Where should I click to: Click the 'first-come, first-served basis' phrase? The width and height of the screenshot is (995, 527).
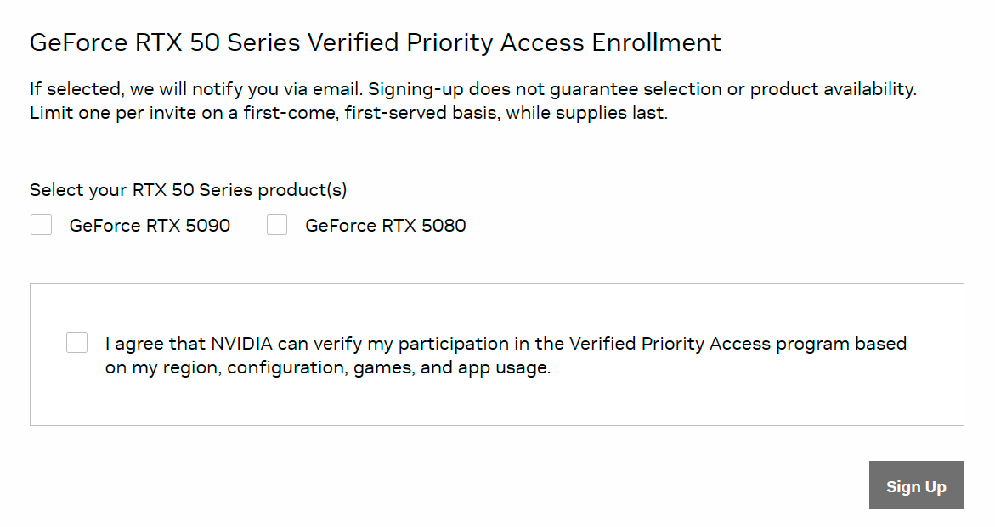coord(422,113)
